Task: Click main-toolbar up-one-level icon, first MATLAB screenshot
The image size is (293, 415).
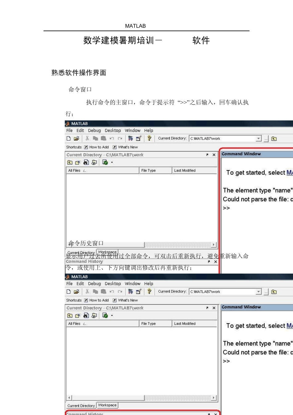Action: (274, 139)
